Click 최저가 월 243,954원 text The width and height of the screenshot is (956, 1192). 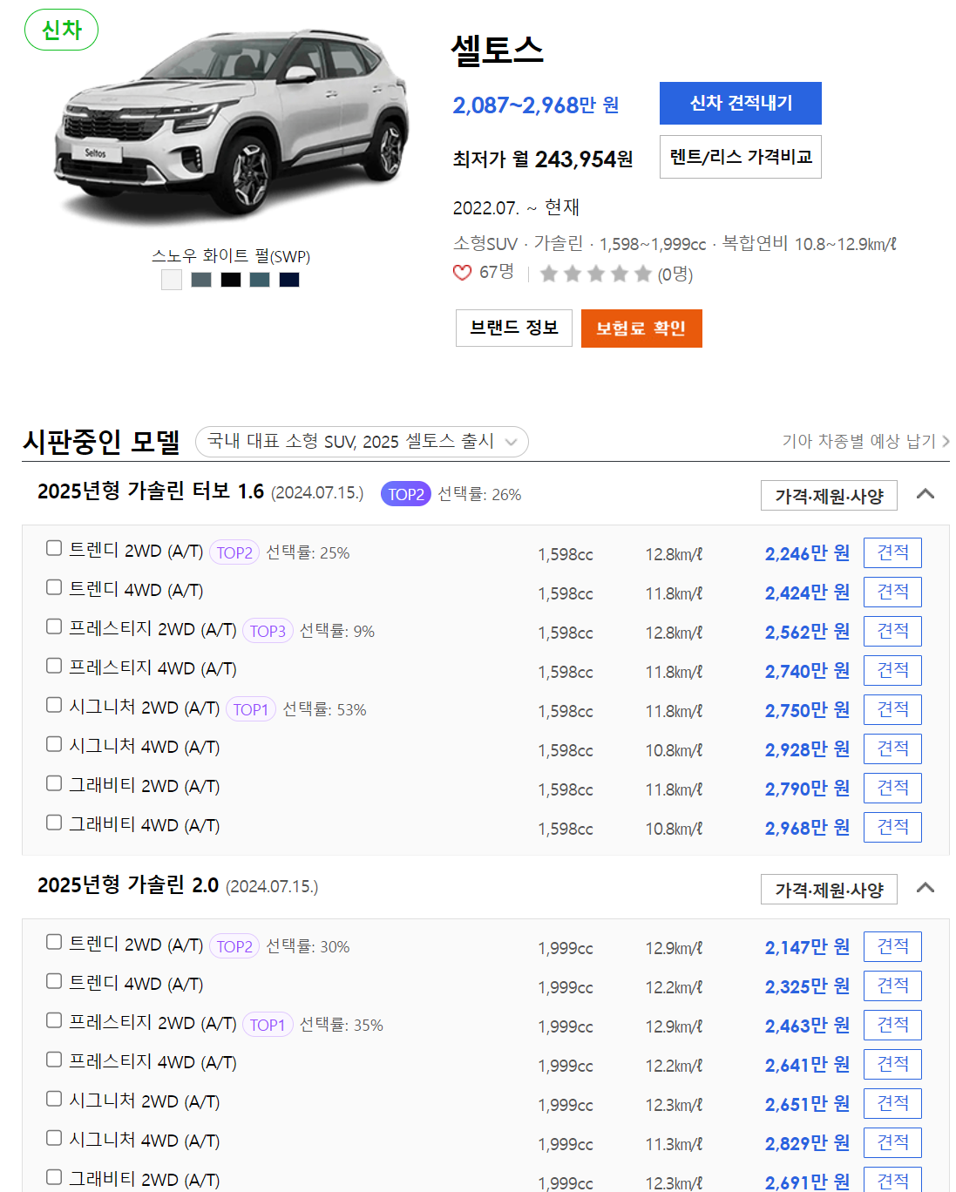coord(543,159)
